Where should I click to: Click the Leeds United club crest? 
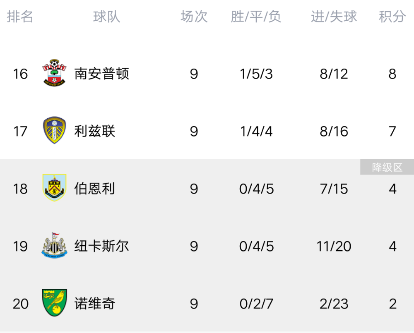[54, 130]
